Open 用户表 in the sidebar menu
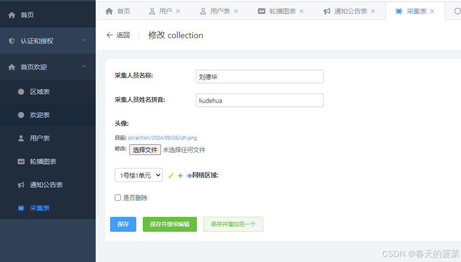 (48, 138)
